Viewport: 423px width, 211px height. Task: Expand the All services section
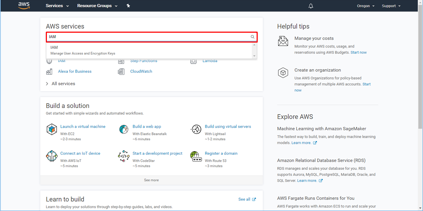(61, 84)
